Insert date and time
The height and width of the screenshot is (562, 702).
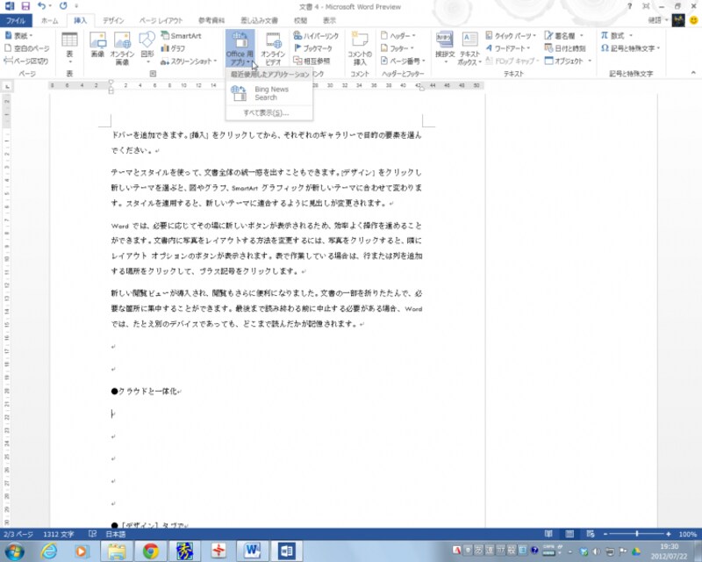565,47
